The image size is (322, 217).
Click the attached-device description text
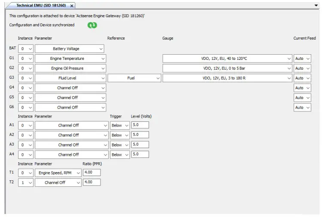[x=77, y=16]
